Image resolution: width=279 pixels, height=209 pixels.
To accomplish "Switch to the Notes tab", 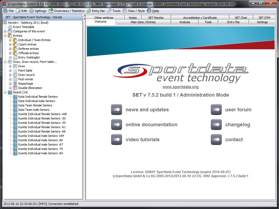I will (133, 17).
